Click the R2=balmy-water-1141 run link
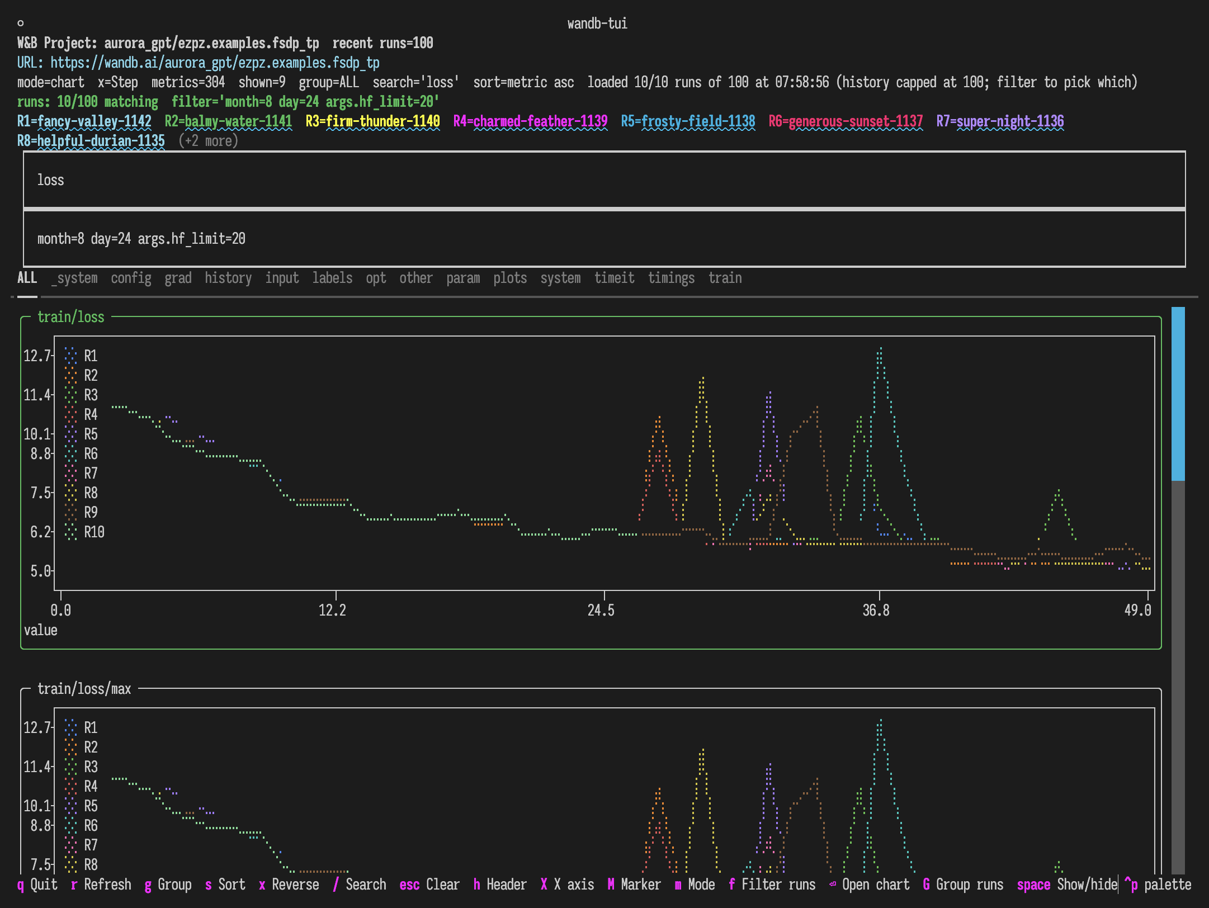The height and width of the screenshot is (908, 1209). pyautogui.click(x=228, y=121)
